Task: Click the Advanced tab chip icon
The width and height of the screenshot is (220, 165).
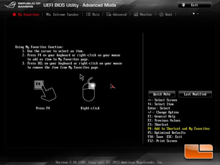Action: [x=108, y=14]
